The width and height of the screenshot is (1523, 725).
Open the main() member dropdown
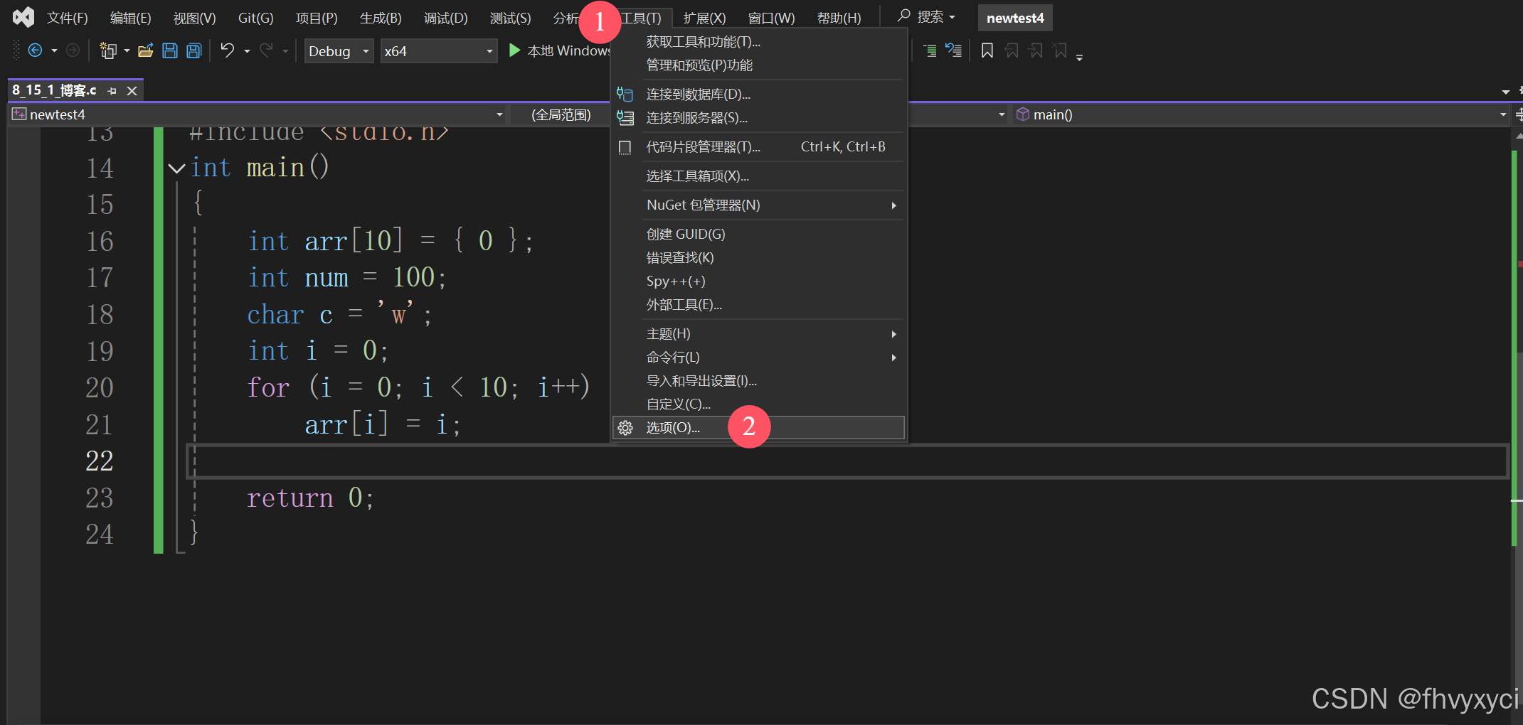coord(1503,114)
